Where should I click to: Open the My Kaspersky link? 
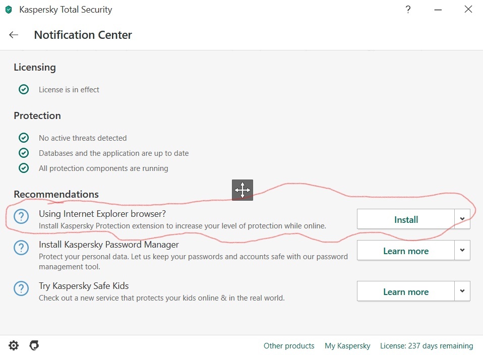pyautogui.click(x=347, y=346)
